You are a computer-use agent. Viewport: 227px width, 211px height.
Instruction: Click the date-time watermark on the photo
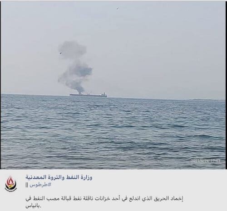tap(206, 161)
